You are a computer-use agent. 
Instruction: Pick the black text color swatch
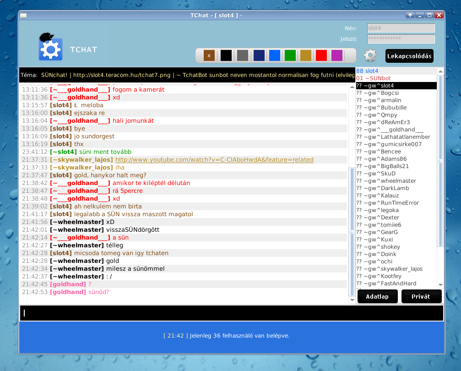(x=226, y=56)
